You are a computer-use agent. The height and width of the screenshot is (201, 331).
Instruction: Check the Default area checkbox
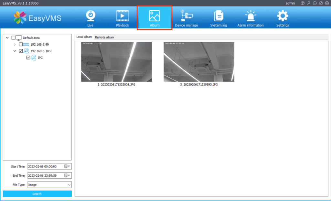tap(13, 38)
